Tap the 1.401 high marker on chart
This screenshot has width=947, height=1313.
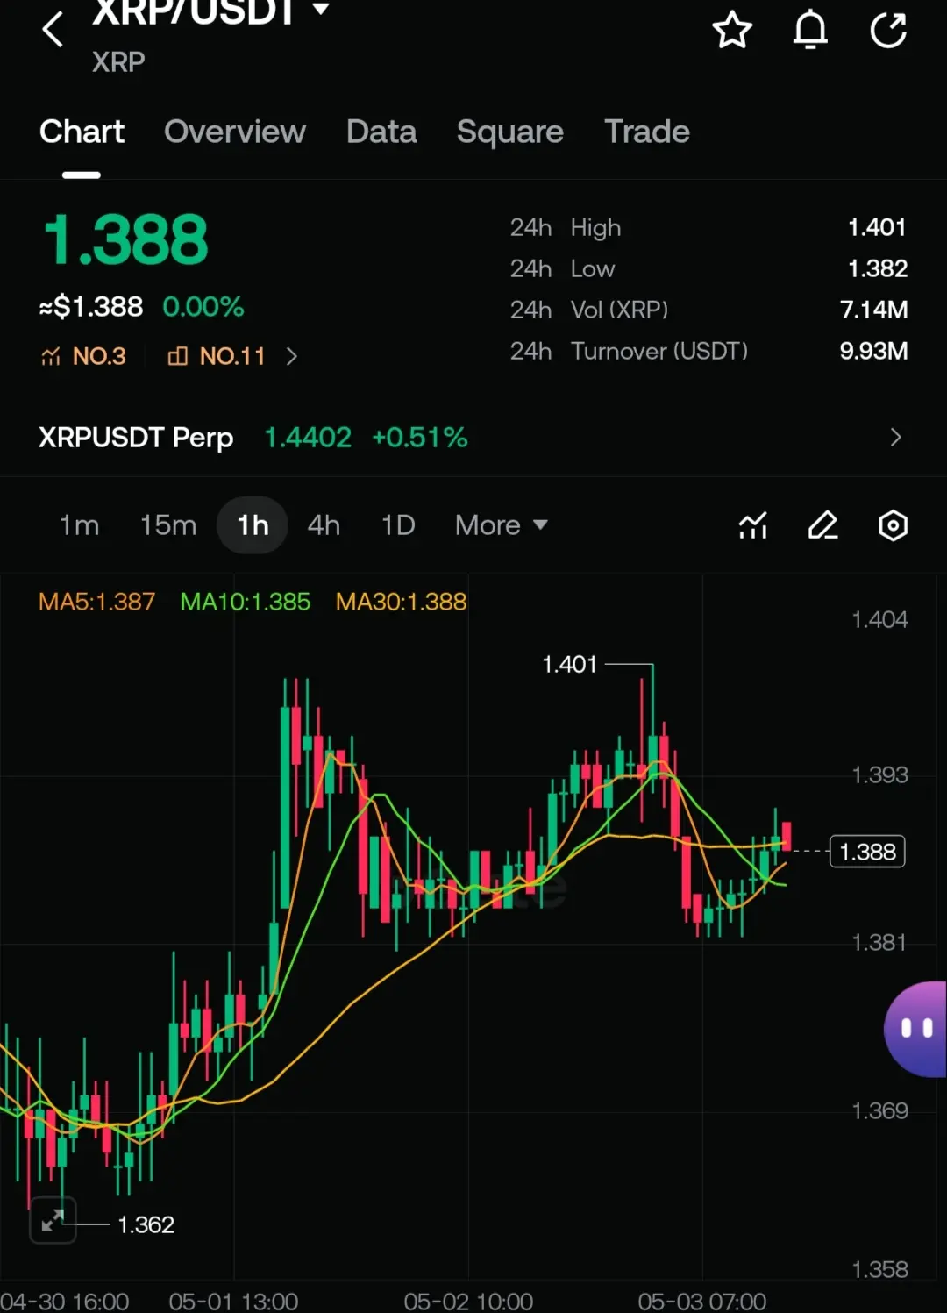click(569, 664)
